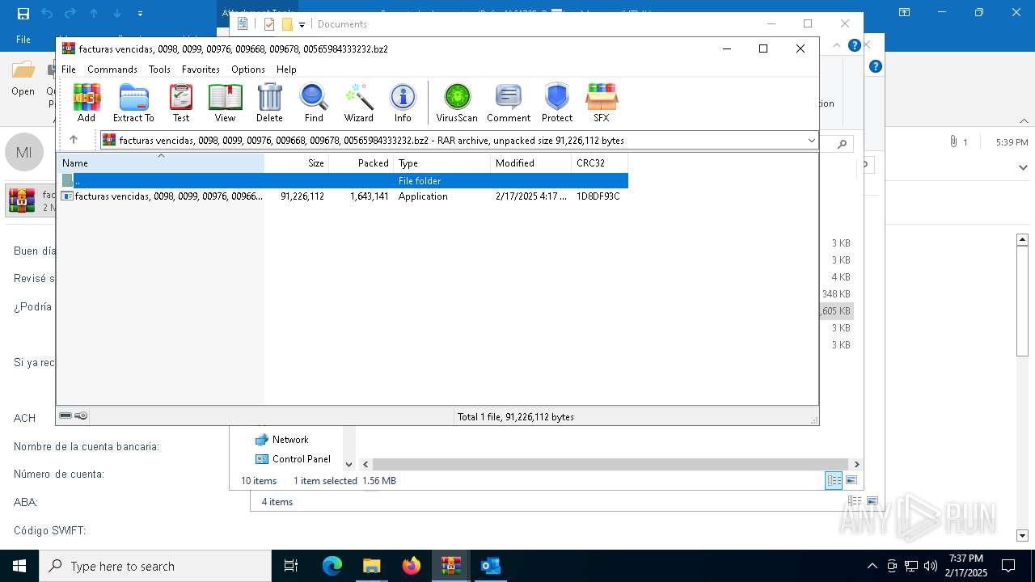
Task: Open the Windows Start menu
Action: (19, 566)
